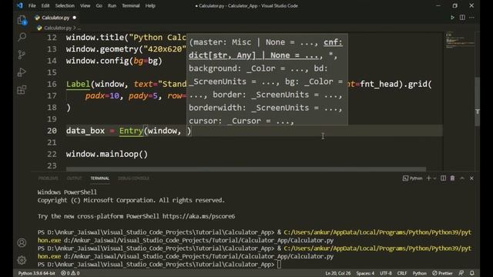The width and height of the screenshot is (493, 277).
Task: Open the Extensions view
Action: [x=22, y=90]
